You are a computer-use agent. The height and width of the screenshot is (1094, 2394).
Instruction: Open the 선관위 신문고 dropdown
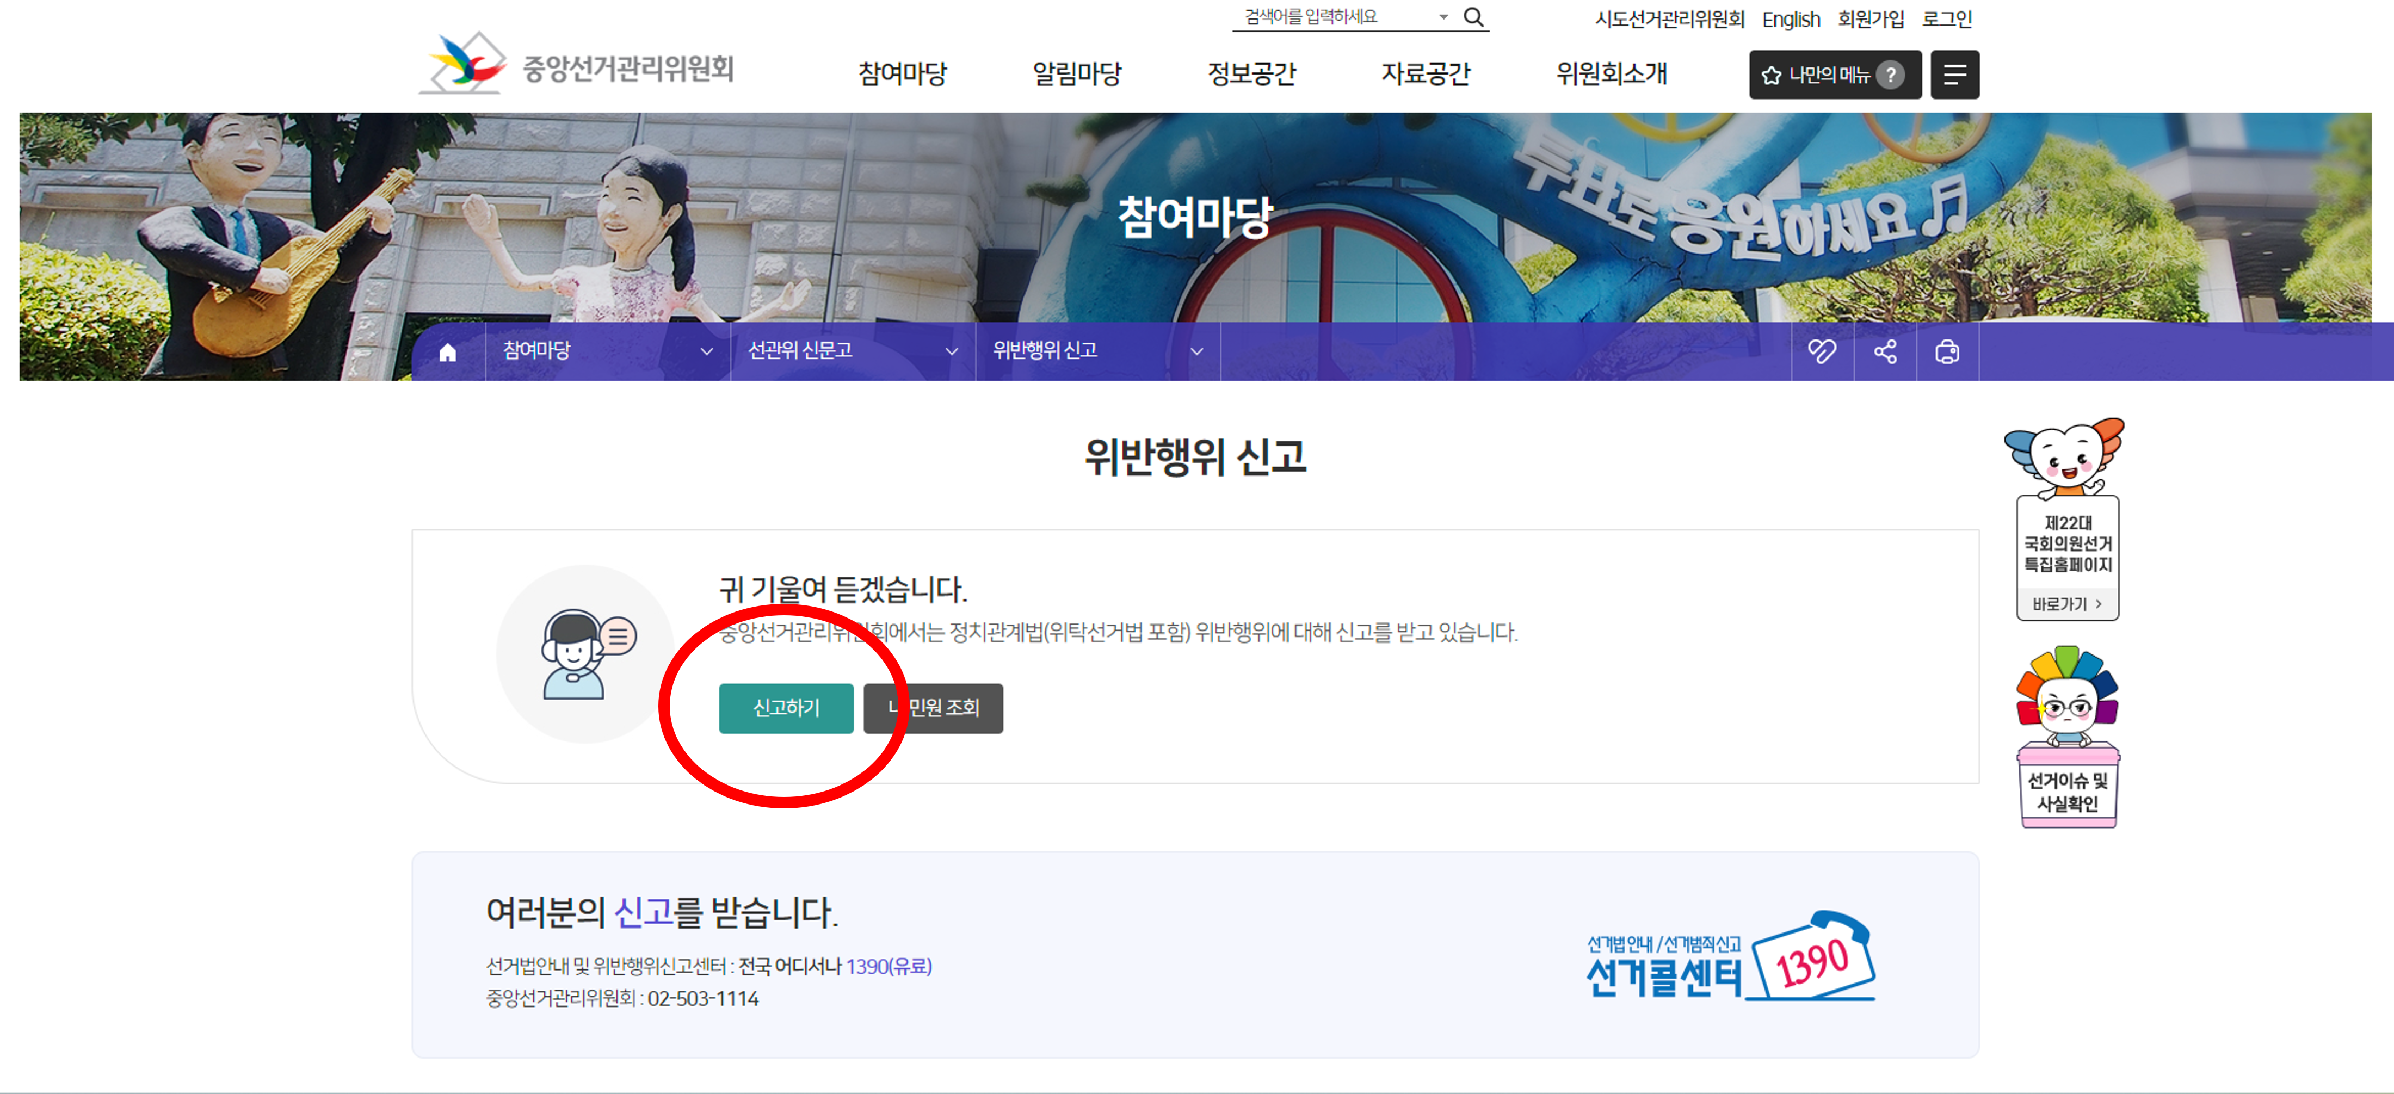coord(951,351)
